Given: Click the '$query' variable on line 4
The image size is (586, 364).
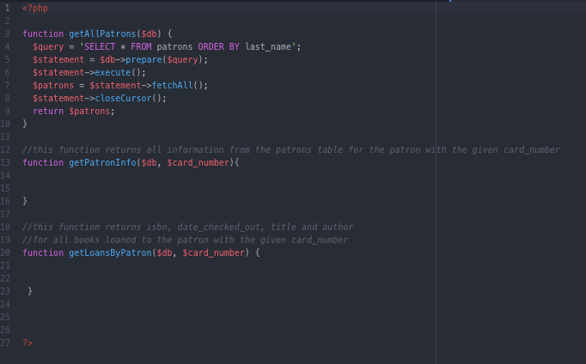Looking at the screenshot, I should 48,47.
